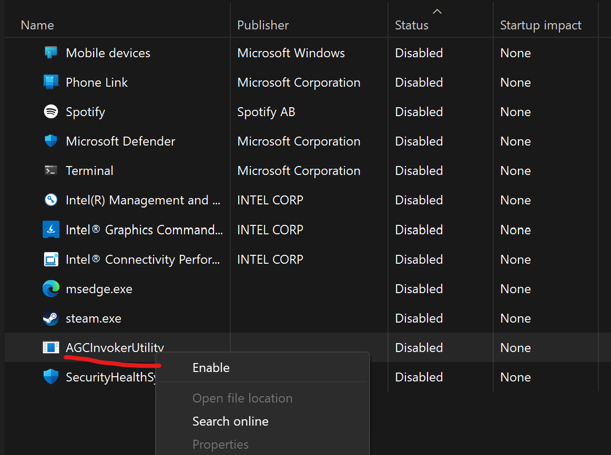This screenshot has height=455, width=611.
Task: Select the Microsoft Defender row name
Action: point(120,141)
